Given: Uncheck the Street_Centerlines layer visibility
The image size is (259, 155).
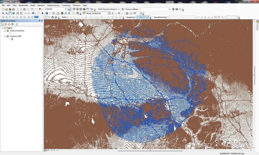Looking at the screenshot, I should pos(8,31).
